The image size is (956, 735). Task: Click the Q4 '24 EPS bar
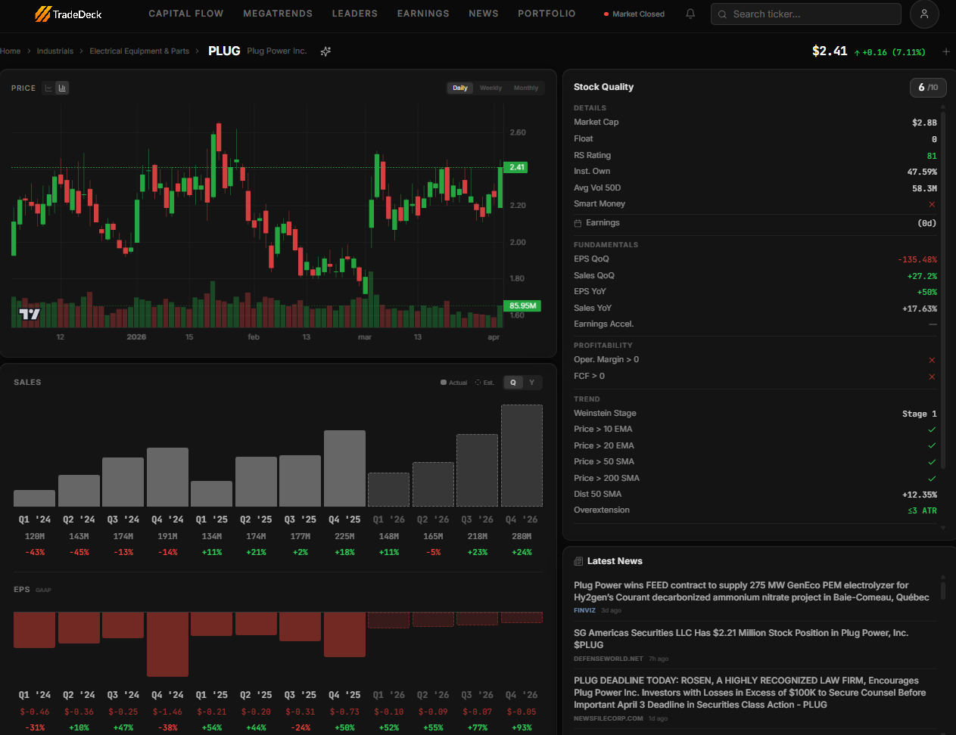pos(167,644)
